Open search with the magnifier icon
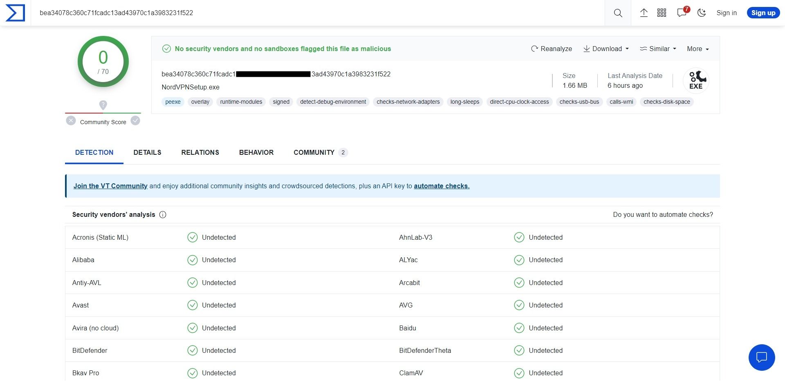 click(617, 13)
